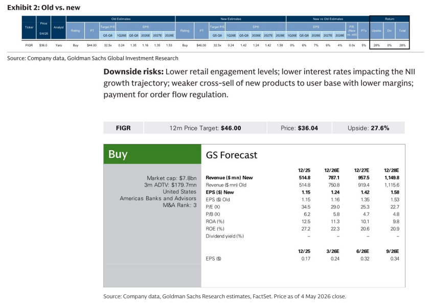This screenshot has width=431, height=307.
Task: Click the 'Return' column group header
Action: coord(390,19)
